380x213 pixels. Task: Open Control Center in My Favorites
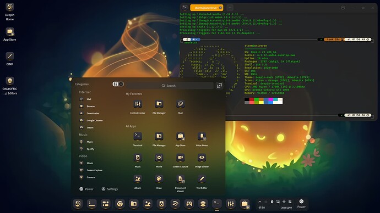point(138,104)
